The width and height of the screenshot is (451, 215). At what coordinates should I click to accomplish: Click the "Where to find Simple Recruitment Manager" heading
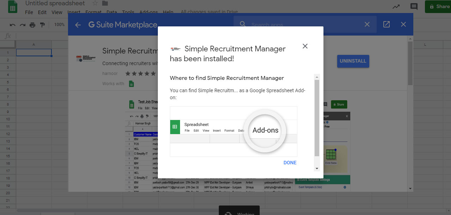tap(227, 78)
